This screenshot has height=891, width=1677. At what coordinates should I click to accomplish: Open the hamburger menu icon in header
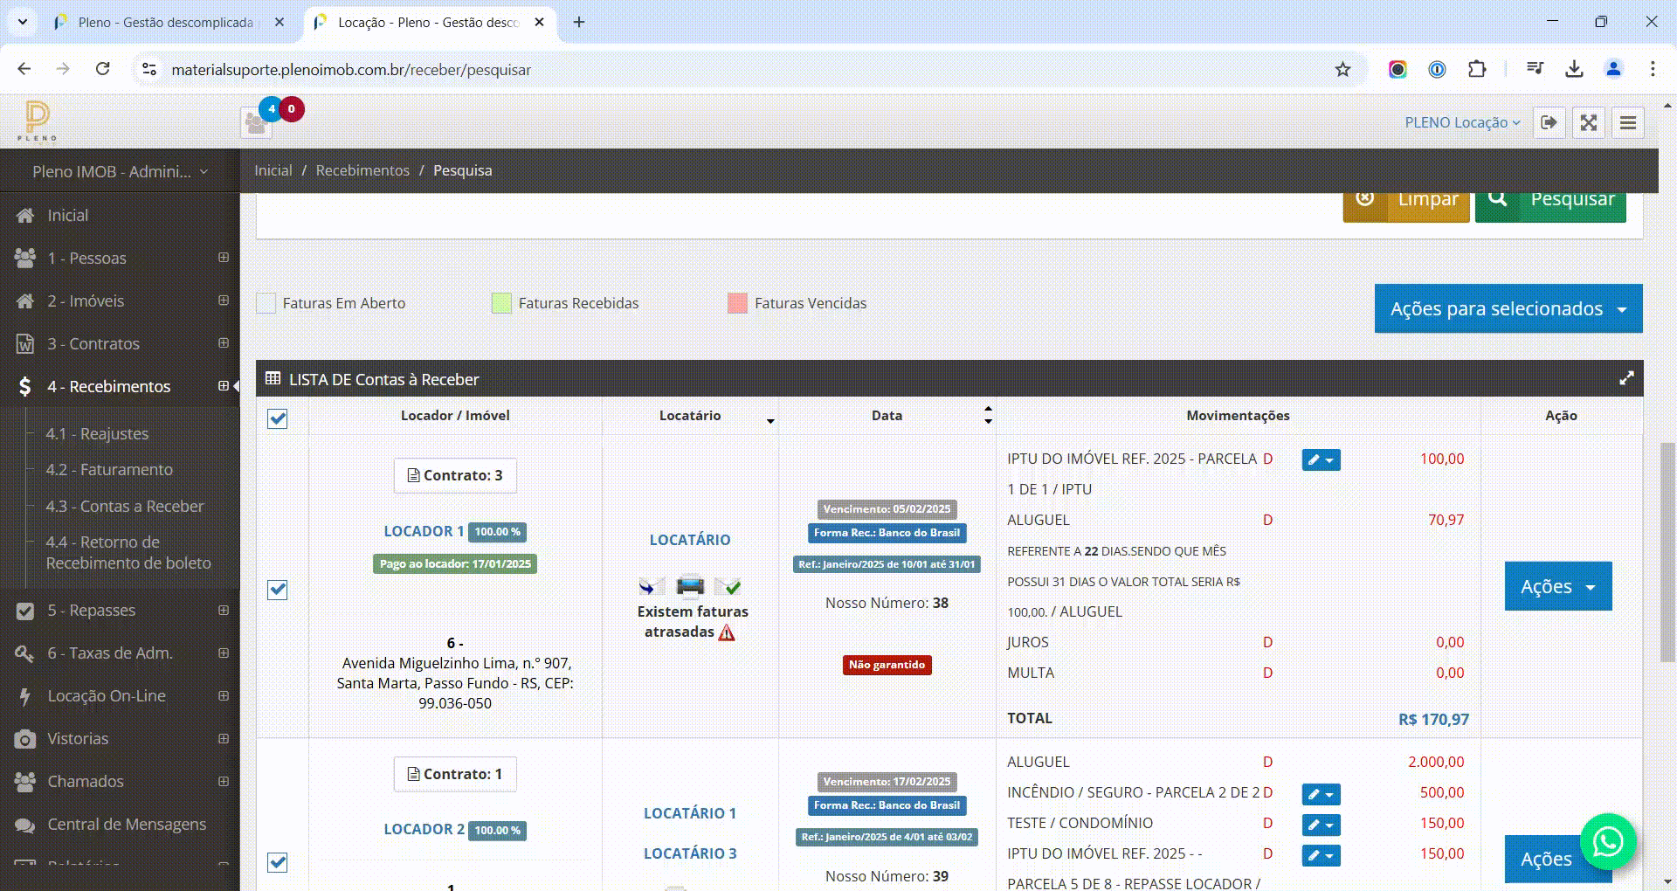pos(1628,123)
